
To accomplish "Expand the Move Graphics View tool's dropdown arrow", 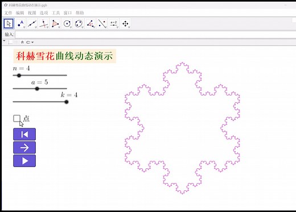I will (x=129, y=27).
